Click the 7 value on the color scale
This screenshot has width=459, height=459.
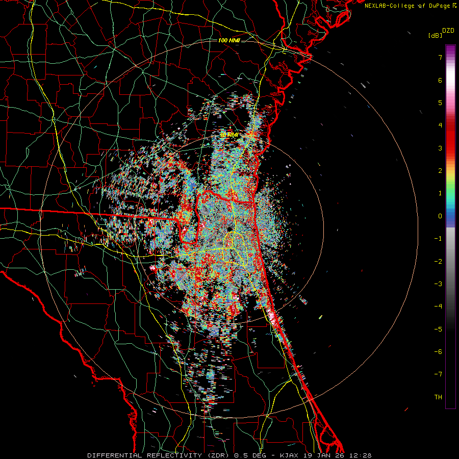coord(440,57)
